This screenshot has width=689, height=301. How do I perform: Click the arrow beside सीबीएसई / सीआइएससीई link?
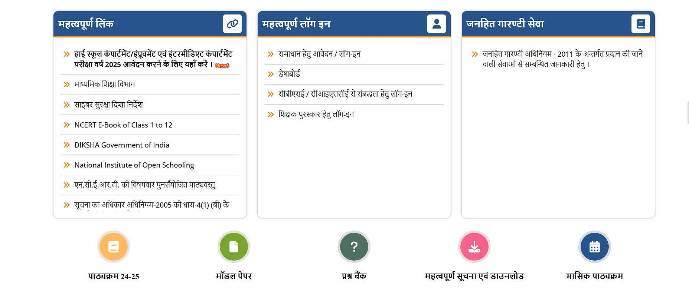(271, 94)
